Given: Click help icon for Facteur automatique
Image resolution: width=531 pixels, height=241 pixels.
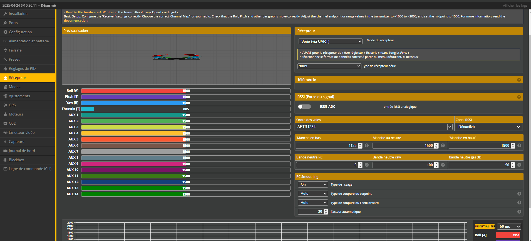Looking at the screenshot, I should (519, 212).
